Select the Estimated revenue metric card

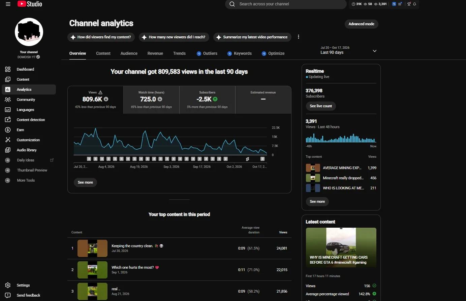pyautogui.click(x=263, y=100)
